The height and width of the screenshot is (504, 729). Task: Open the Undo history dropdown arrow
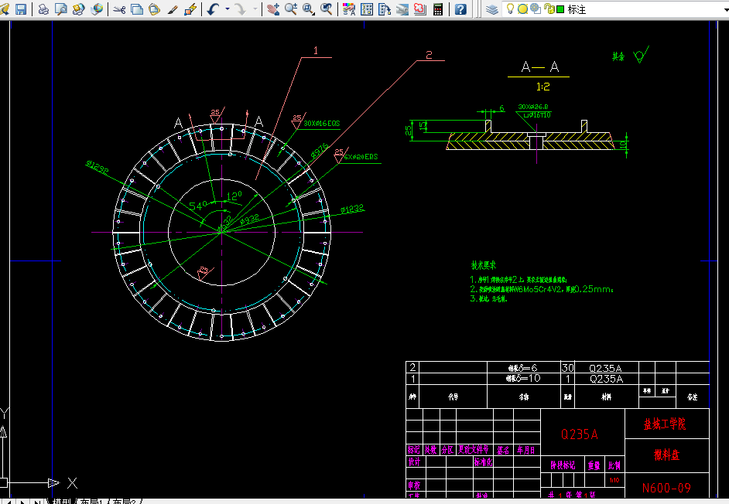click(226, 9)
